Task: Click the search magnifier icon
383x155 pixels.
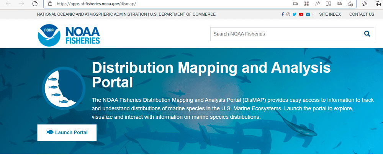Action: pos(367,34)
